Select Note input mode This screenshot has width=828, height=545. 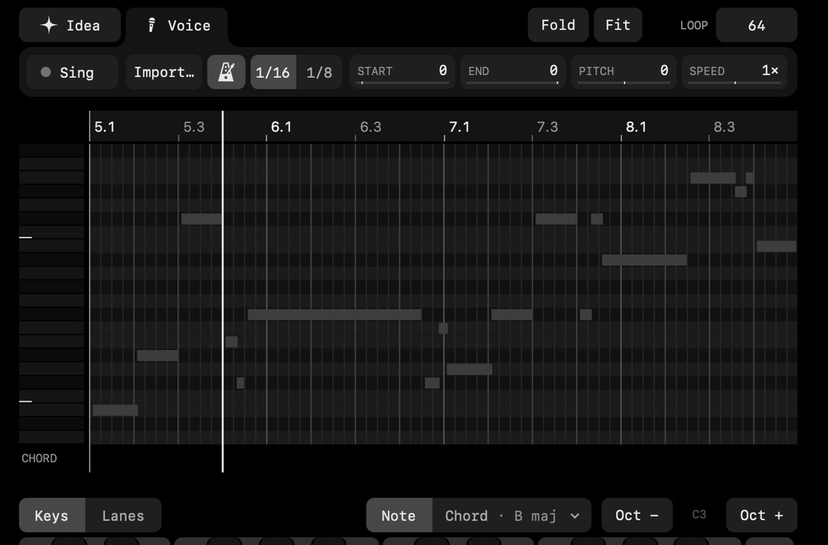(399, 515)
